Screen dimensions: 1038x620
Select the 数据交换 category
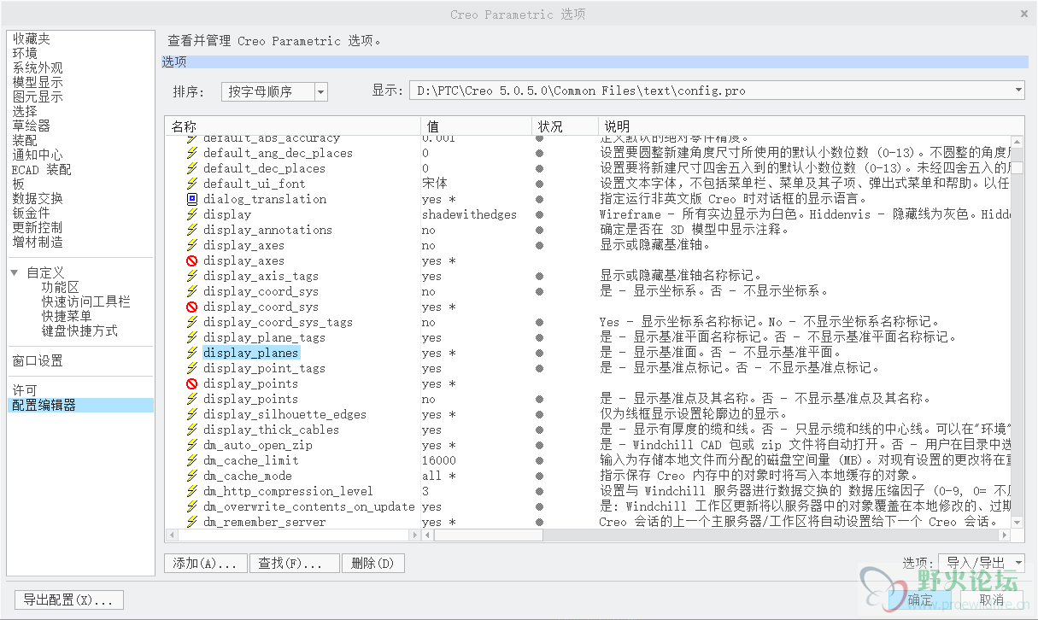(38, 198)
